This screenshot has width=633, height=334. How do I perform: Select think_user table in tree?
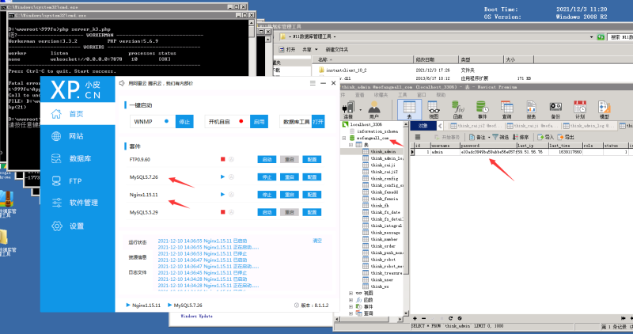[382, 280]
